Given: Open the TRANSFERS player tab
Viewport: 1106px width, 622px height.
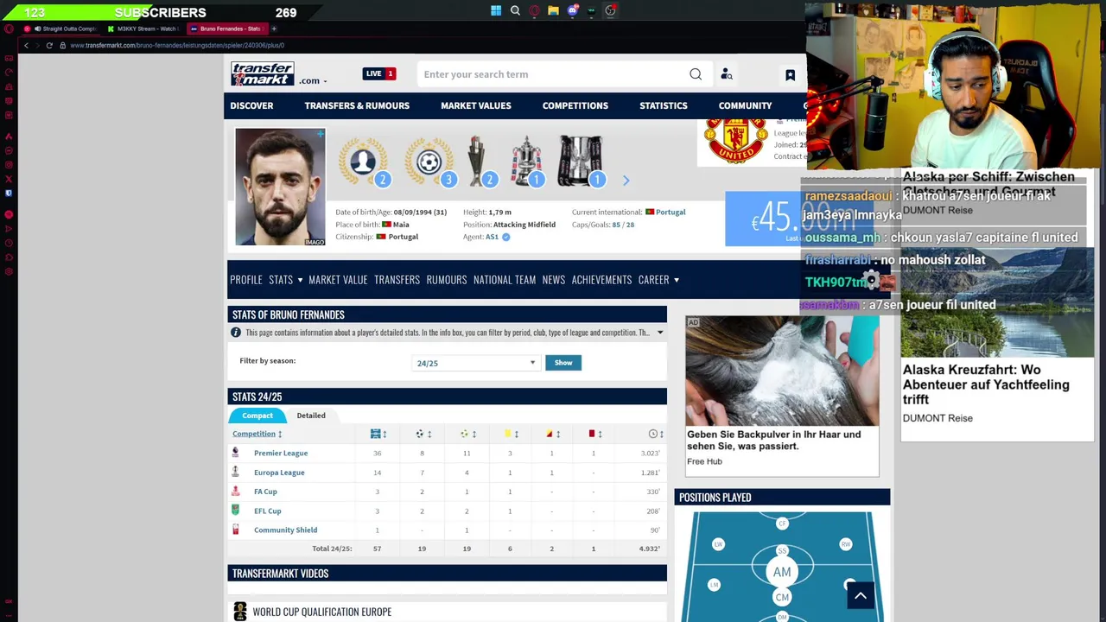Looking at the screenshot, I should coord(397,280).
